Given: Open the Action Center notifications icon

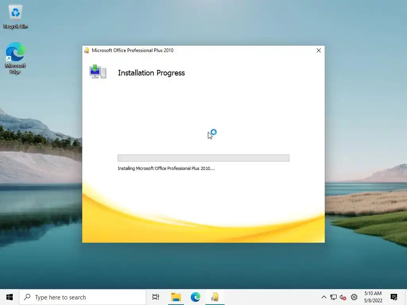Looking at the screenshot, I should click(x=394, y=297).
